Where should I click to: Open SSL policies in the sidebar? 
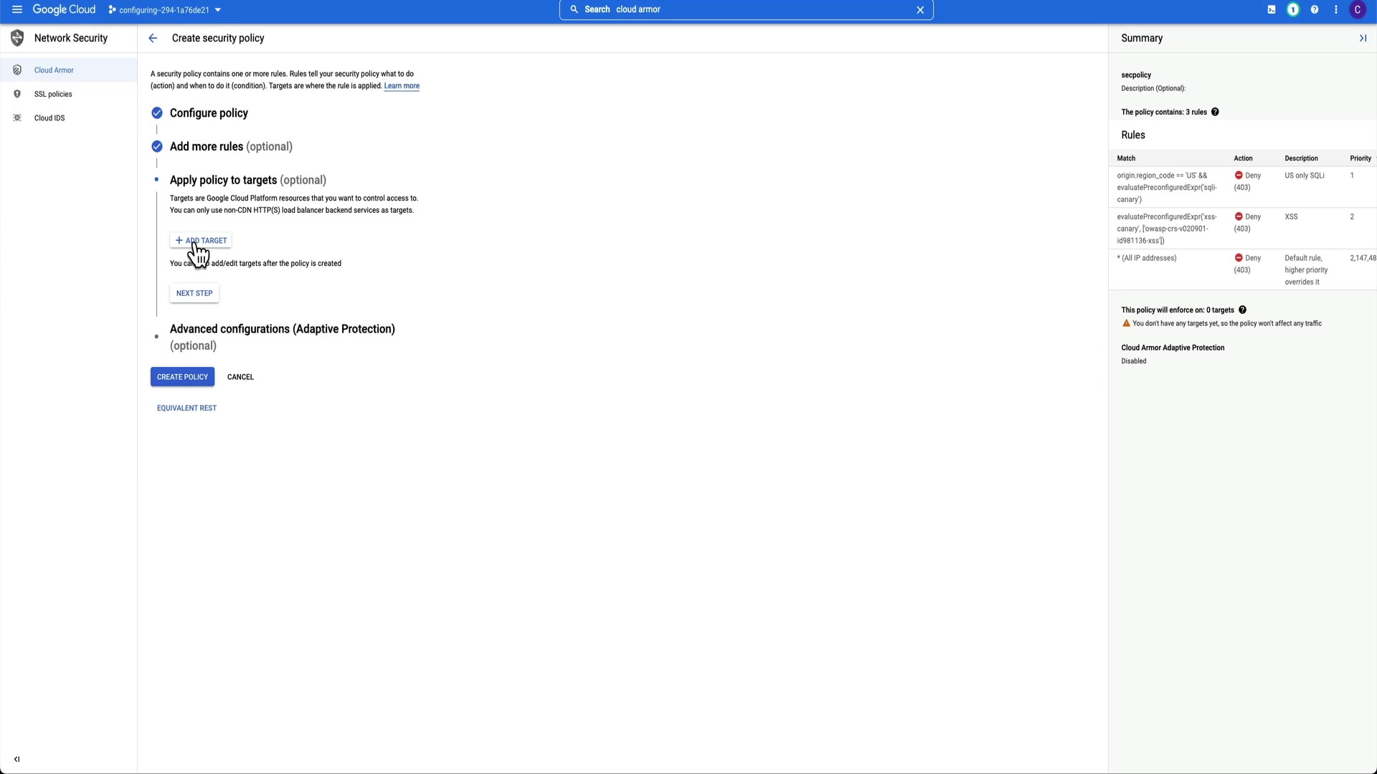coord(53,94)
